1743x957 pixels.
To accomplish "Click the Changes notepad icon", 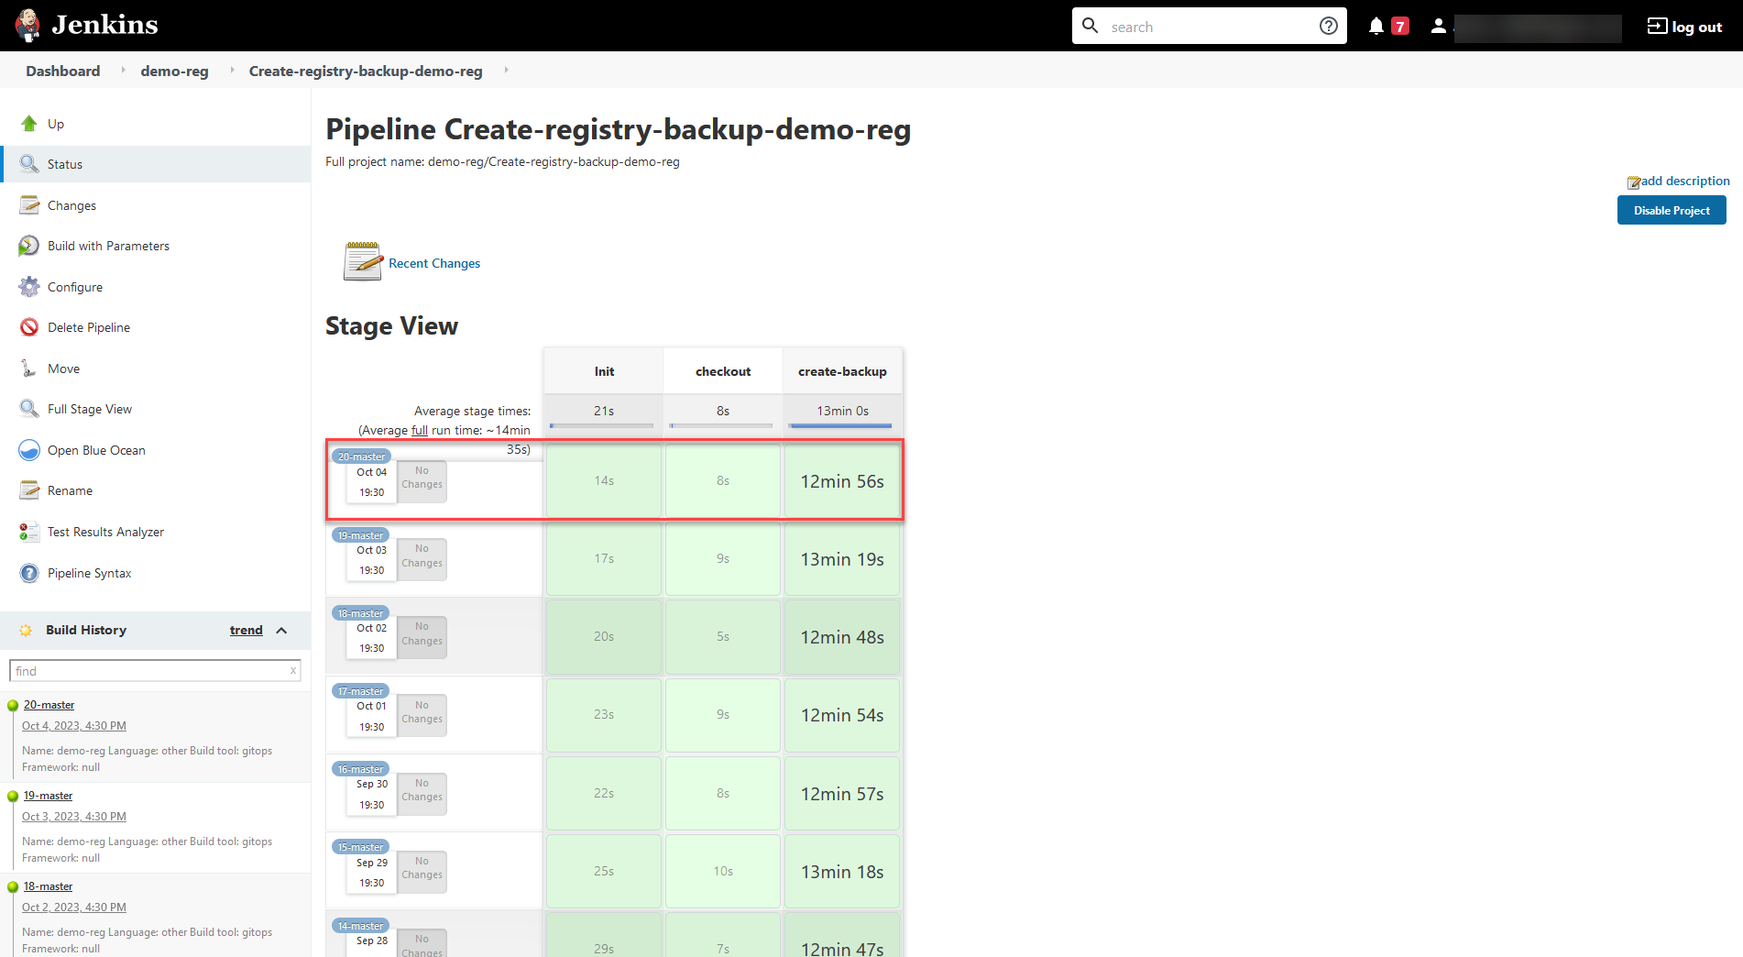I will pyautogui.click(x=29, y=205).
